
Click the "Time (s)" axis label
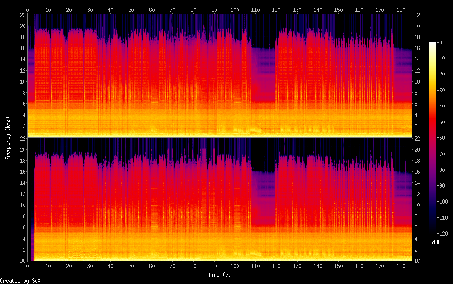(x=220, y=275)
